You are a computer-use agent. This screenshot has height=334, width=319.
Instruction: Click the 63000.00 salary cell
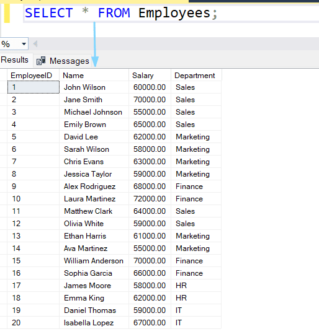[150, 162]
